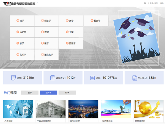The width and height of the screenshot is (165, 124).
Task: Open the 登录/注册 link
Action: pos(153,3)
